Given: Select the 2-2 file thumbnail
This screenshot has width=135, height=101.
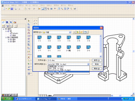Looking at the screenshot, I should pyautogui.click(x=59, y=48).
